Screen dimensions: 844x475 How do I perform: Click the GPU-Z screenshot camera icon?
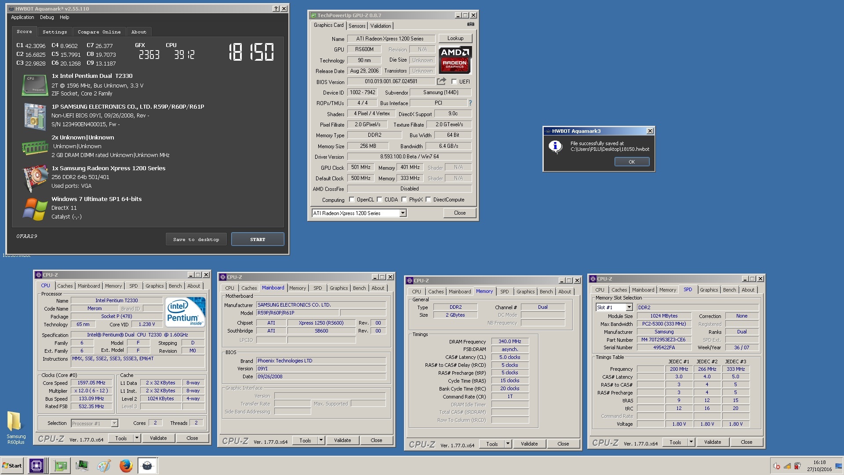coord(471,24)
